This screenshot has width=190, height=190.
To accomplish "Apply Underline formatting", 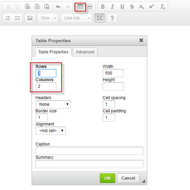I will [x=122, y=7].
